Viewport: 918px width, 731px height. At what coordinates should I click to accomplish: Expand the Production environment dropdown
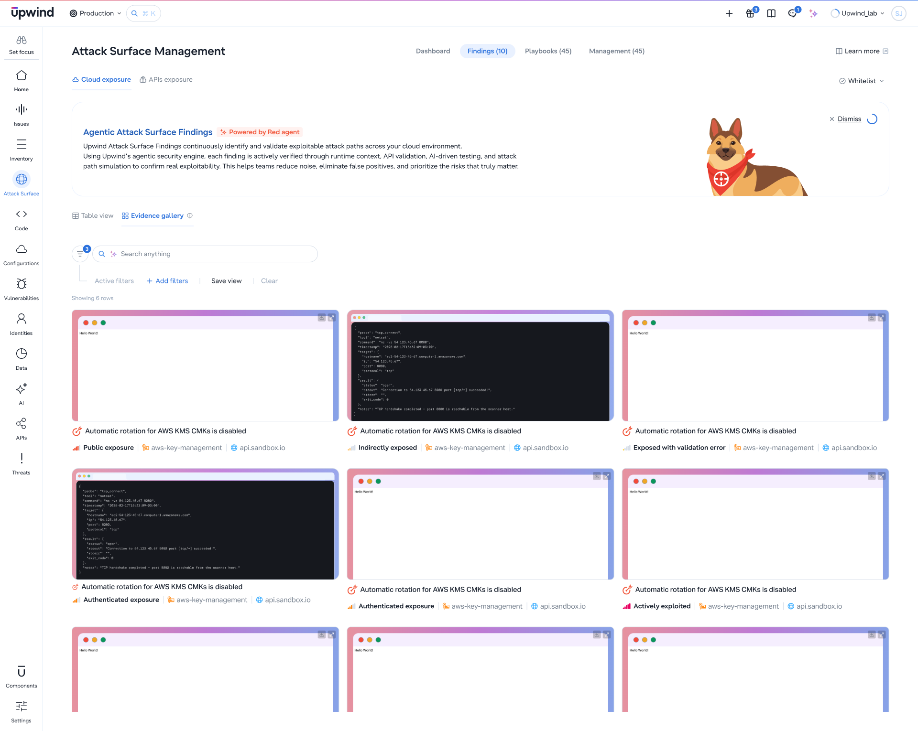(95, 13)
